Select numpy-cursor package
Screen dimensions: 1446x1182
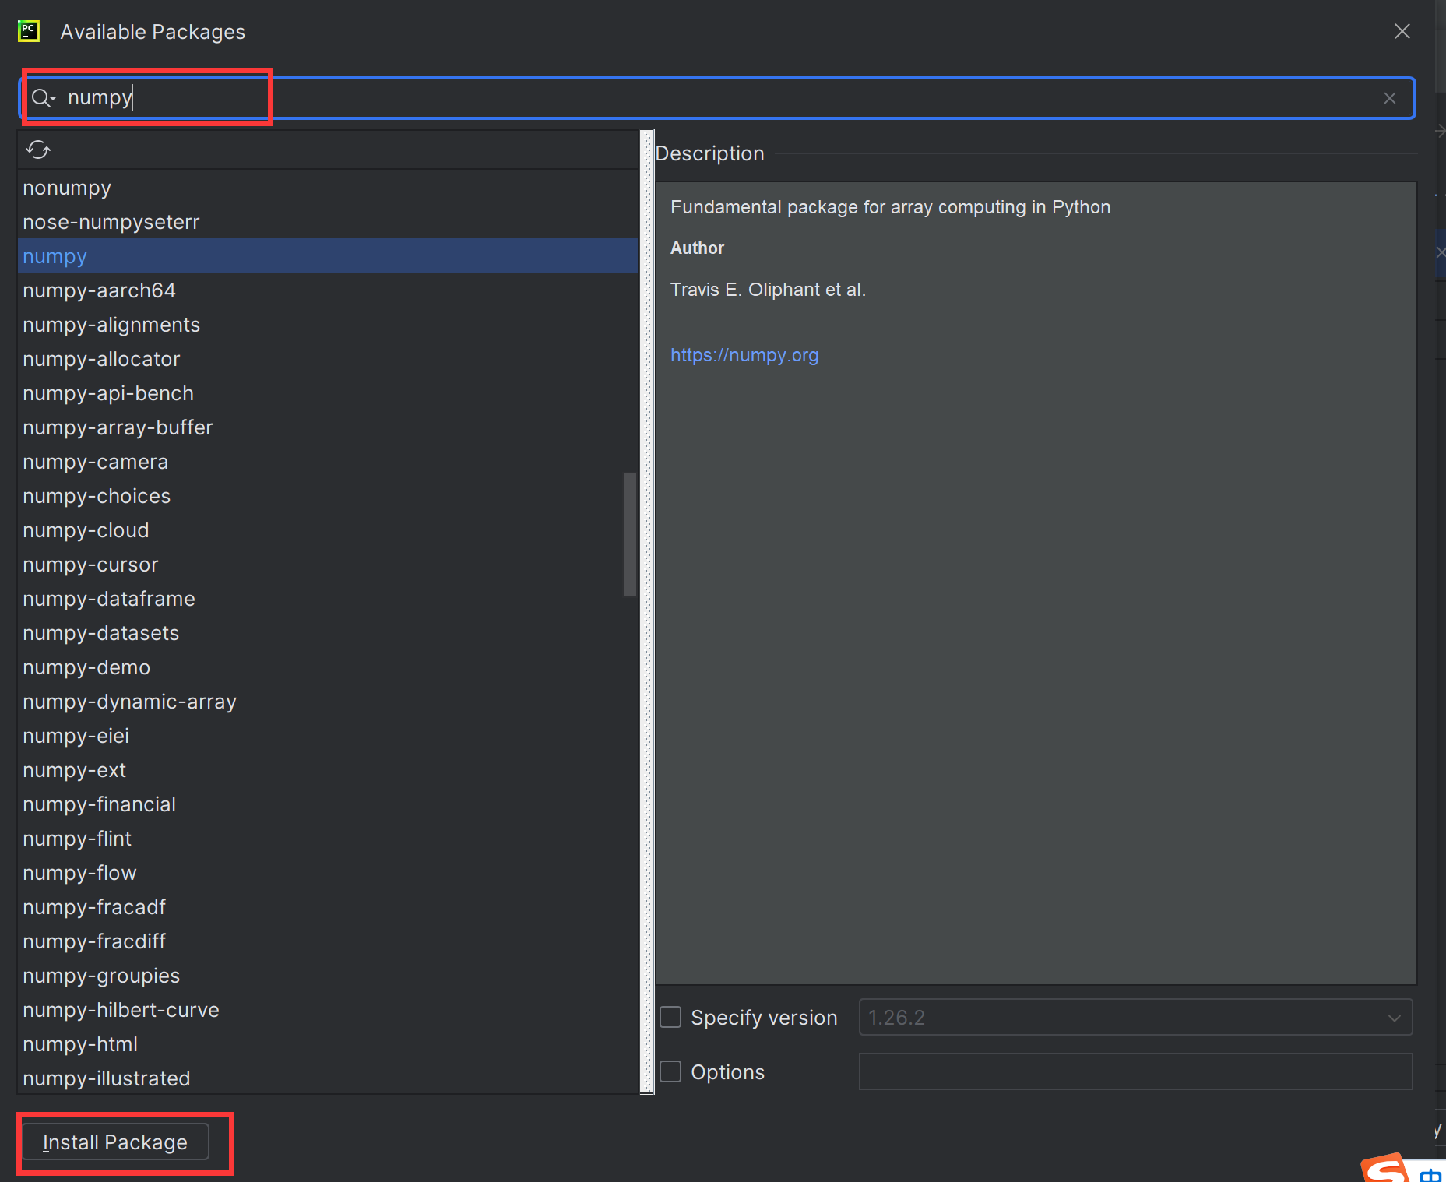pyautogui.click(x=328, y=565)
